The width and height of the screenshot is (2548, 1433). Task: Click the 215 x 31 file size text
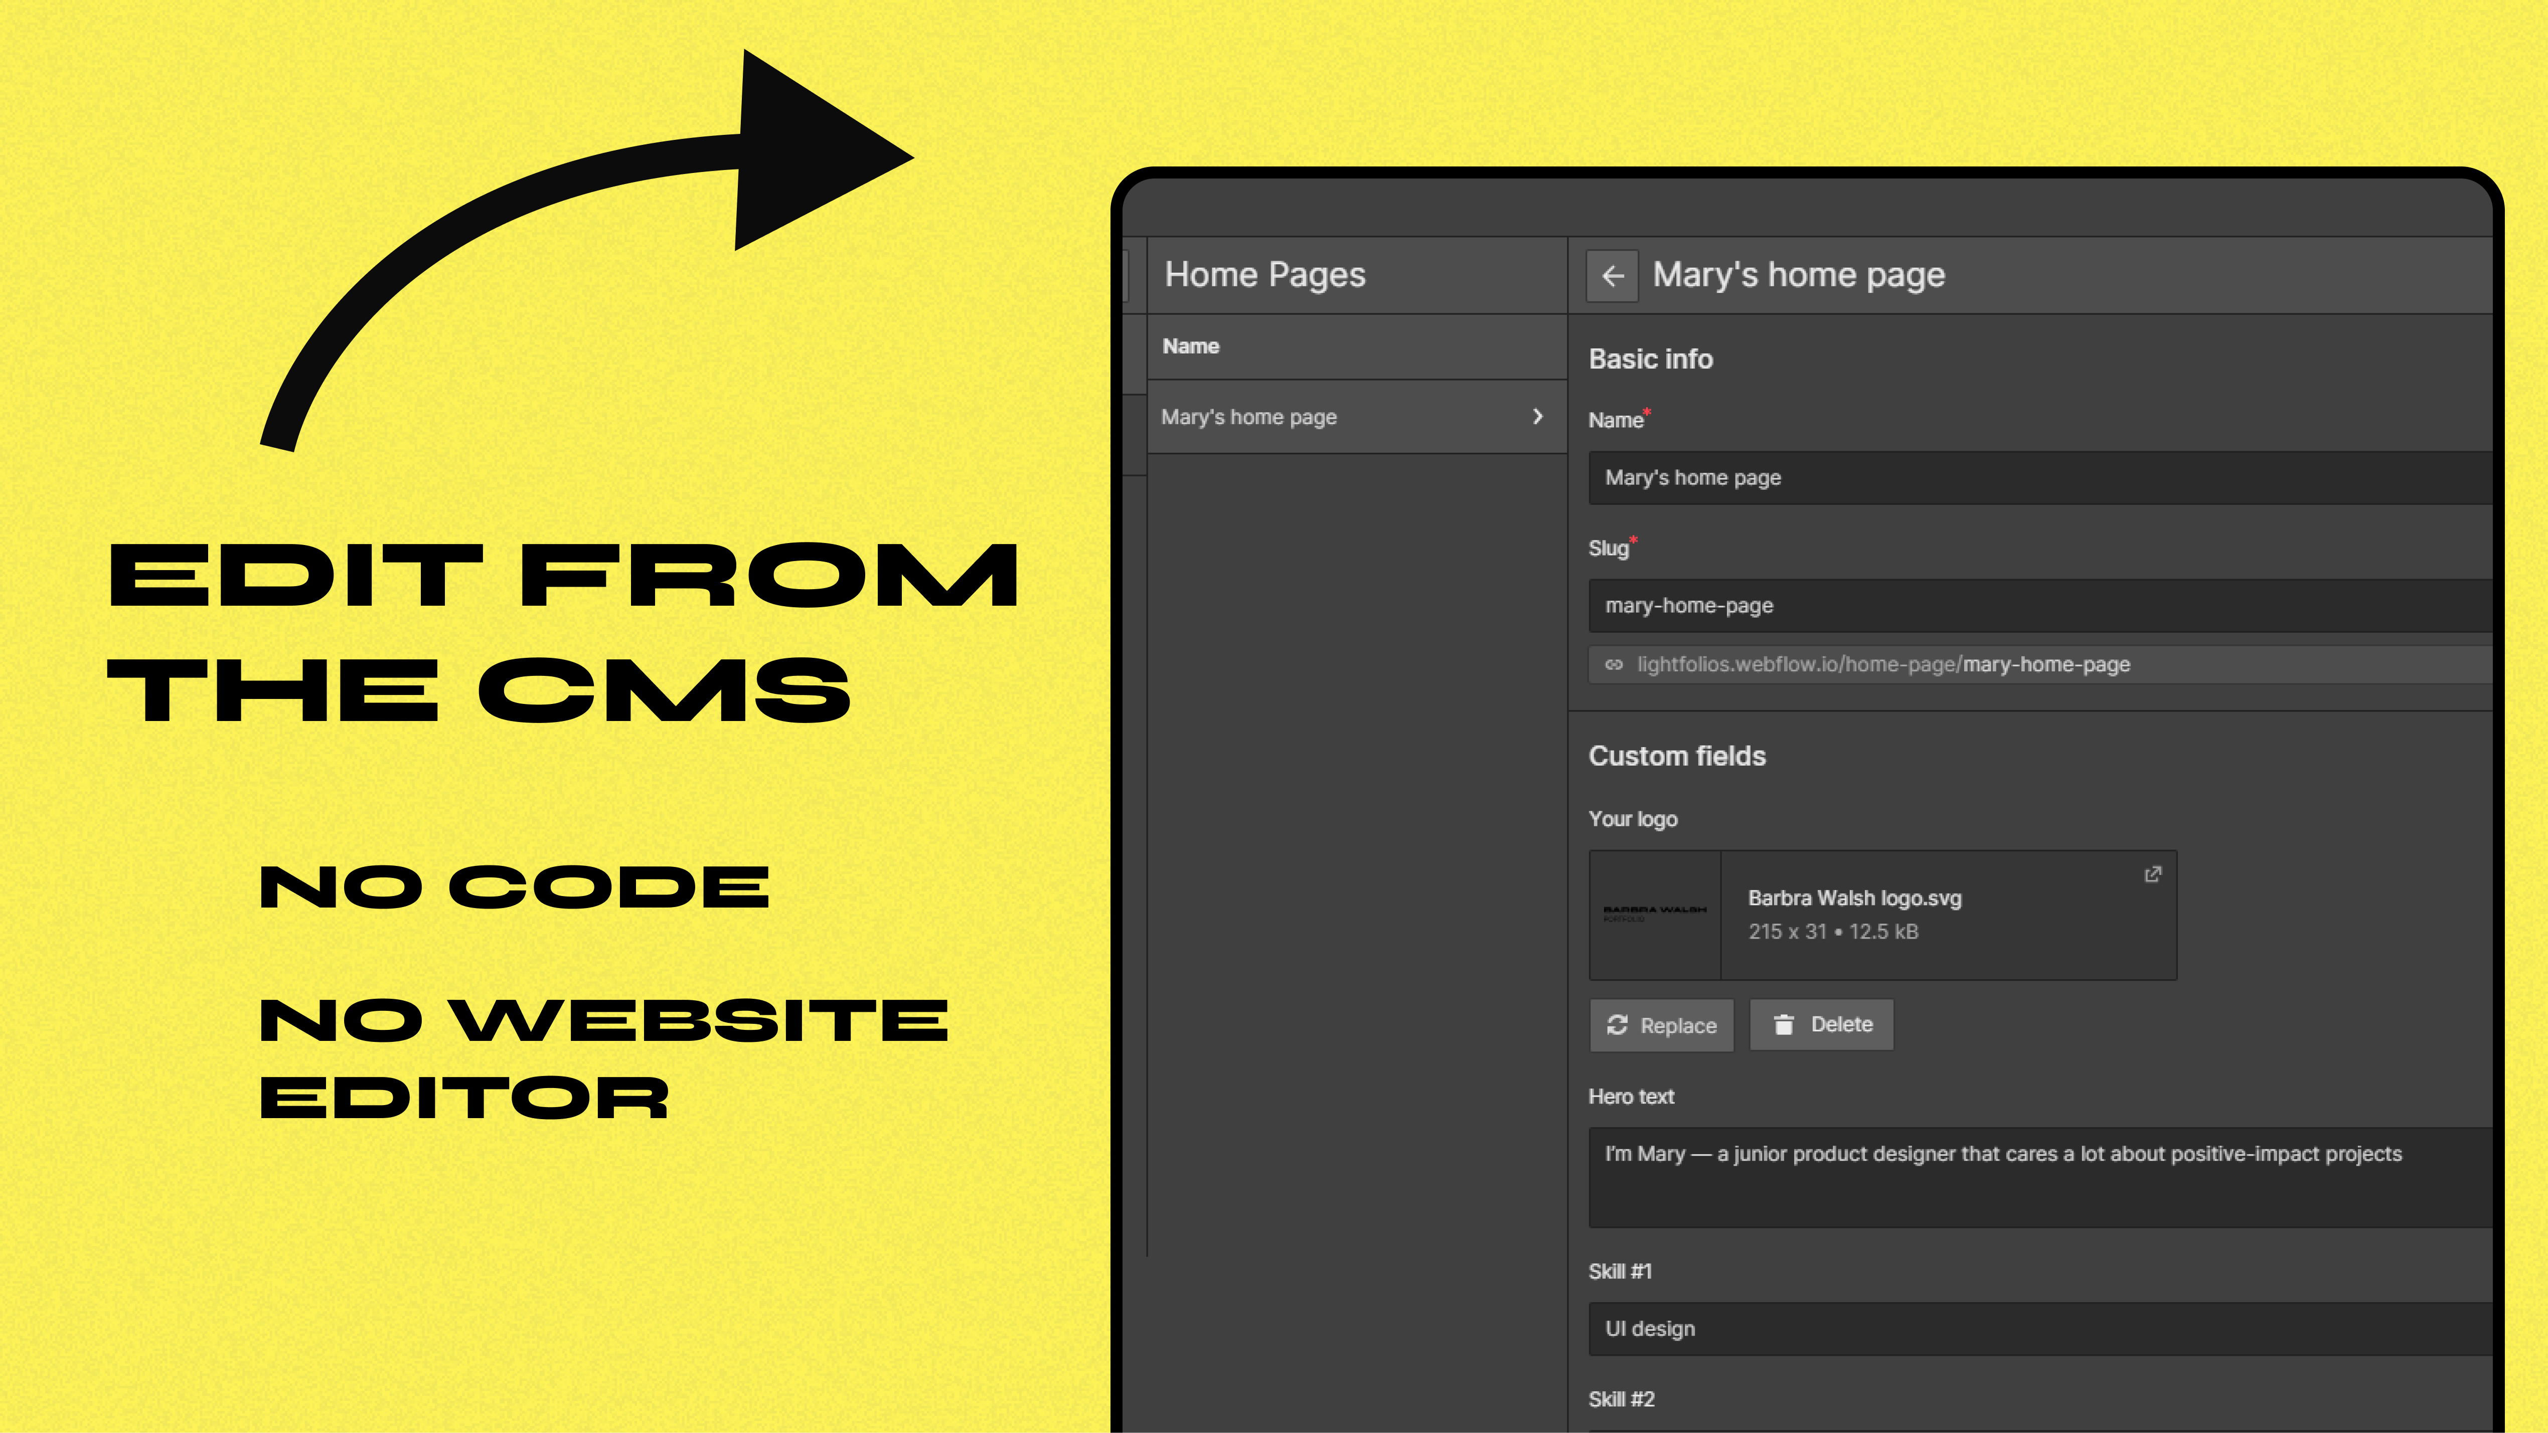point(1833,932)
